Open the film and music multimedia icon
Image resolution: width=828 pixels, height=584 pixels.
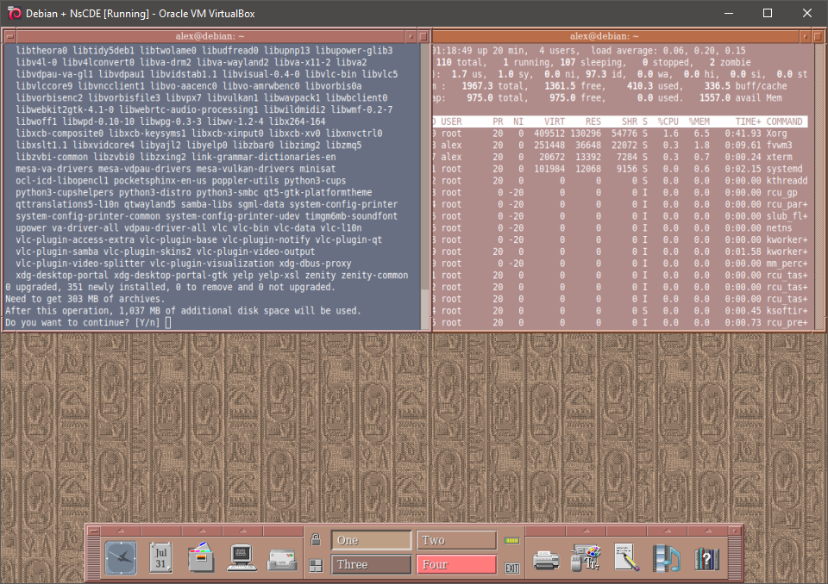tap(666, 558)
